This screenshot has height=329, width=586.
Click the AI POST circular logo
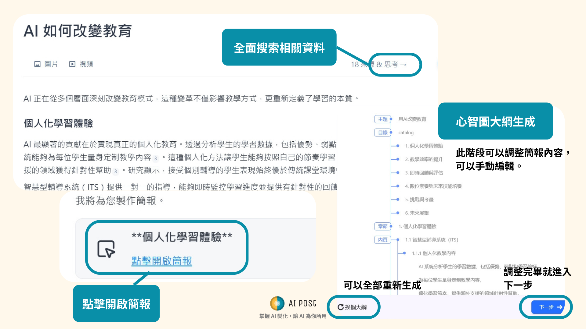(277, 303)
